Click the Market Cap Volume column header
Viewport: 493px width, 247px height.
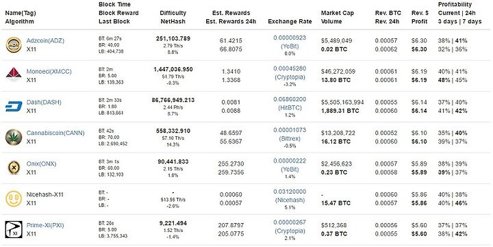coord(338,17)
